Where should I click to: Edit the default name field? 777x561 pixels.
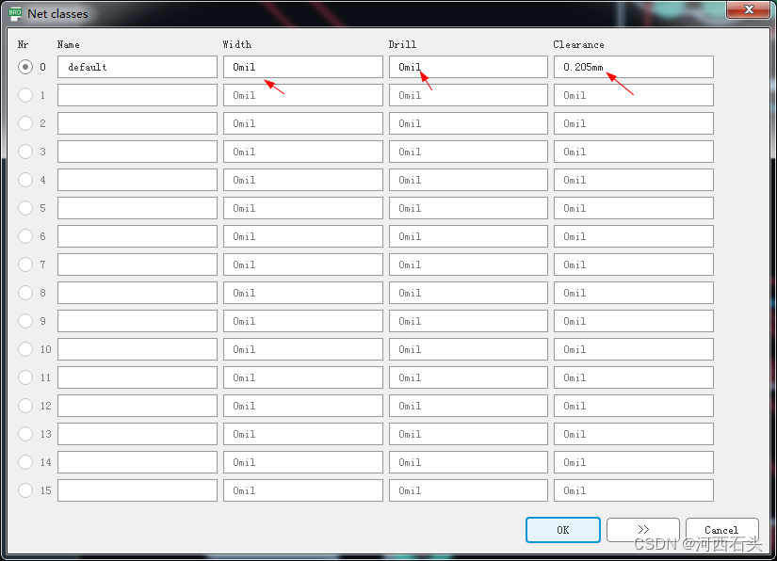[x=138, y=67]
